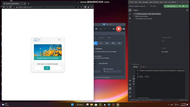This screenshot has height=107, width=190.
Task: Go back in the Chrome browser
Action: coord(4,7)
